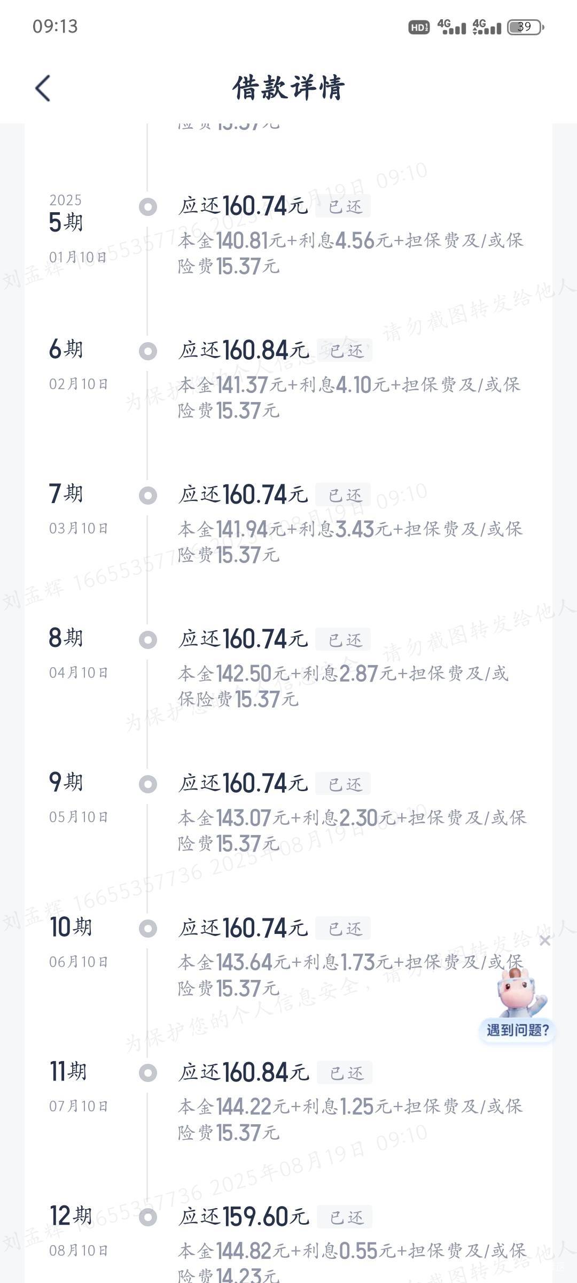577x1283 pixels.
Task: Tap the 已还 badge for 8期
Action: click(x=344, y=639)
